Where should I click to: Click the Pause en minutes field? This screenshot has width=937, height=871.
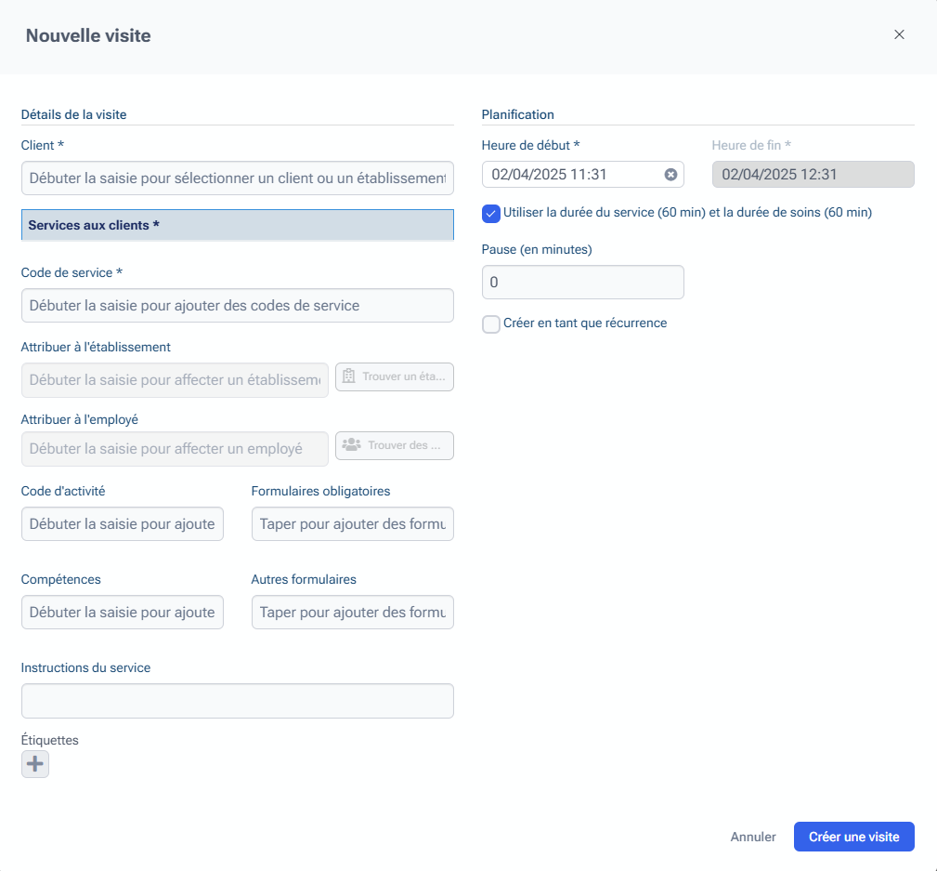[x=582, y=282]
